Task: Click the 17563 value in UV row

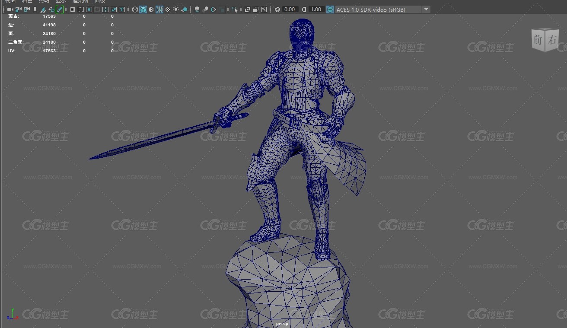Action: pos(49,51)
